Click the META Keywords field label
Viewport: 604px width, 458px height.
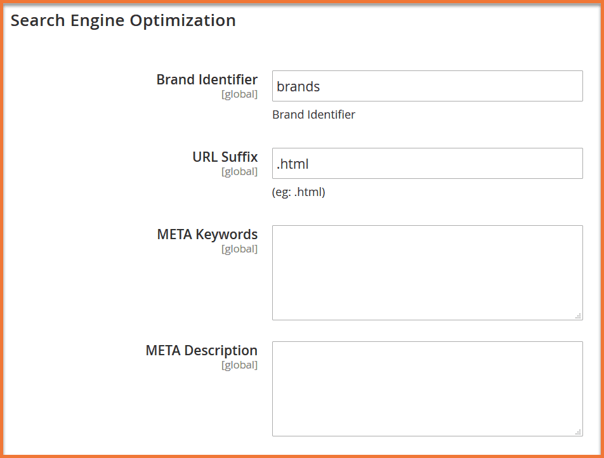click(x=207, y=235)
